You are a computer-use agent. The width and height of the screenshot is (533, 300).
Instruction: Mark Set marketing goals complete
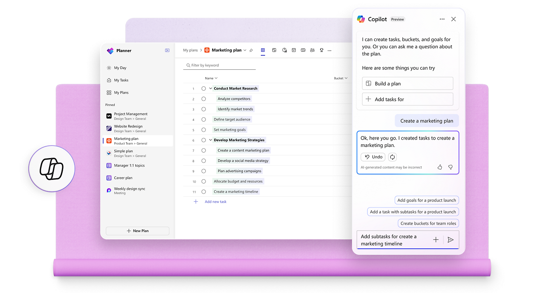click(x=203, y=130)
